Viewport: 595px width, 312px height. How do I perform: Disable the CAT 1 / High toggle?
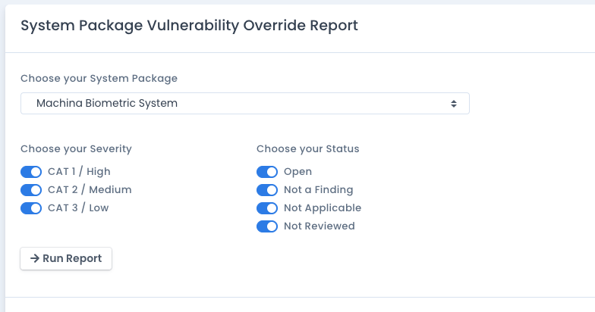click(31, 172)
